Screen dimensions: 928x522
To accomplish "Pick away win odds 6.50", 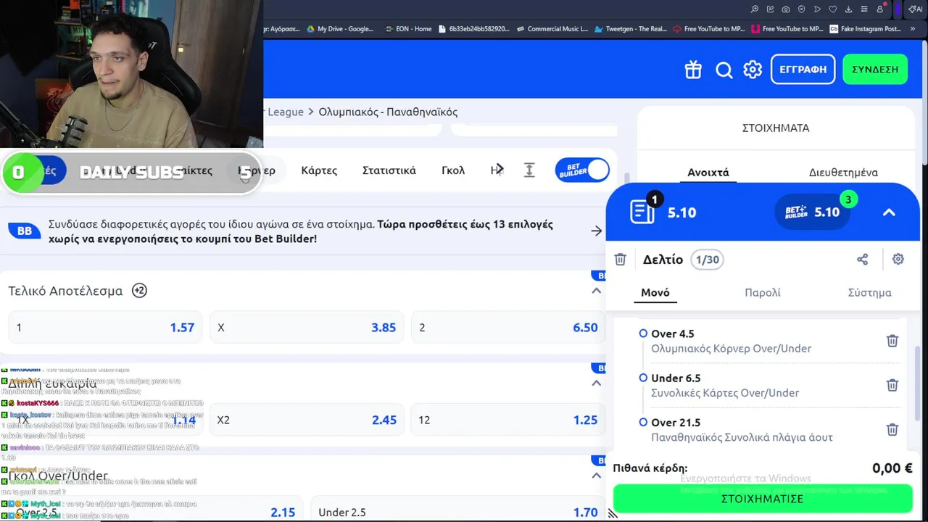I will [x=507, y=328].
